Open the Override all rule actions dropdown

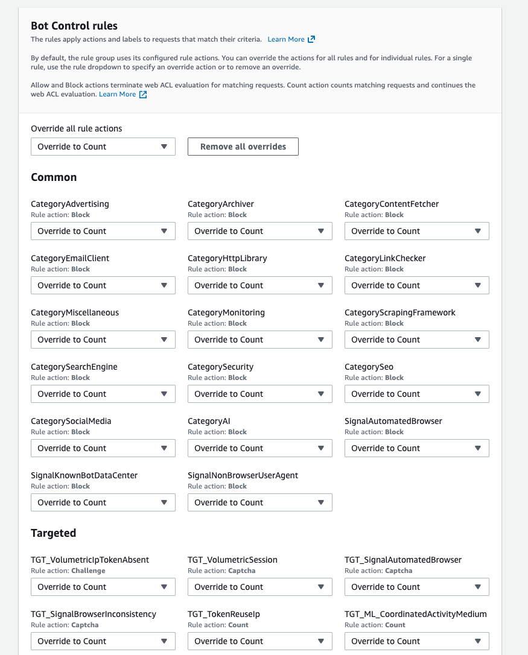click(x=103, y=146)
